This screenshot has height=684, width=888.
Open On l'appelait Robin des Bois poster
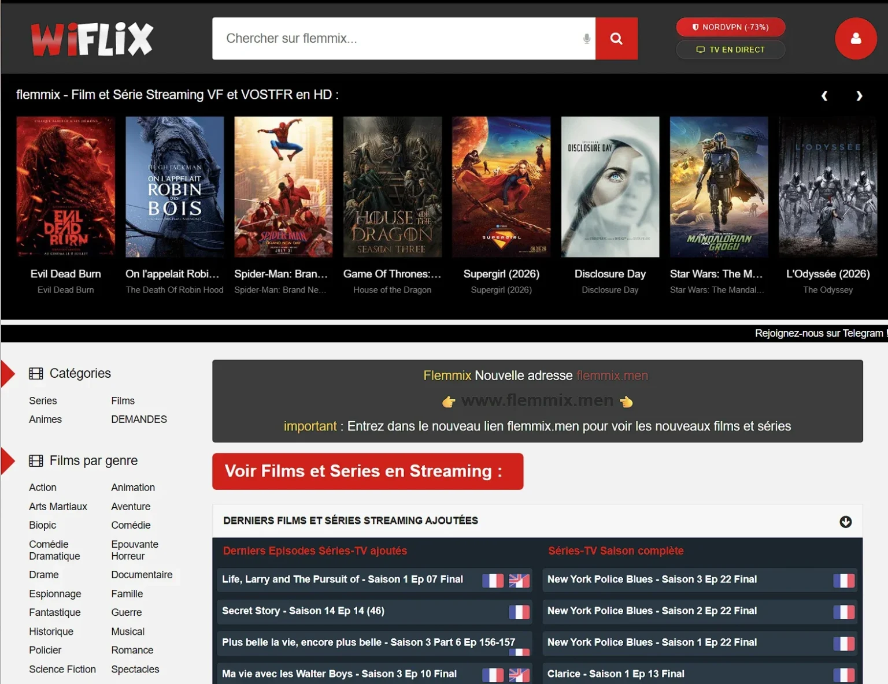(175, 187)
